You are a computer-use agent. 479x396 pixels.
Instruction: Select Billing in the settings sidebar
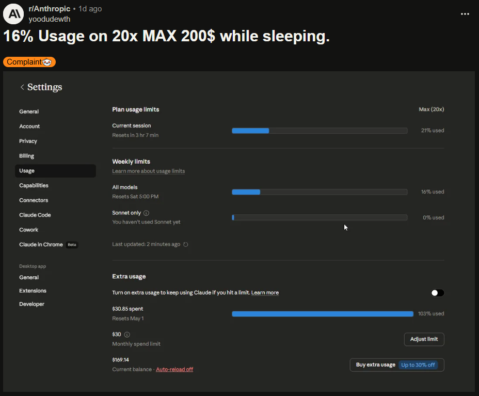coord(27,156)
